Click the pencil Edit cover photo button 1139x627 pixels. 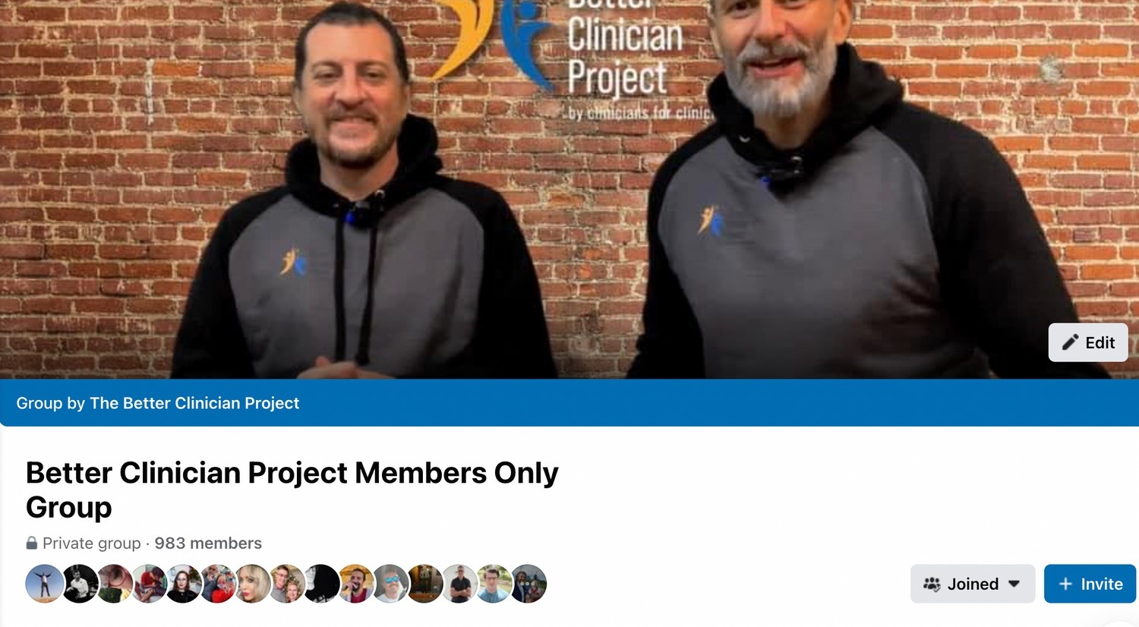[1087, 342]
